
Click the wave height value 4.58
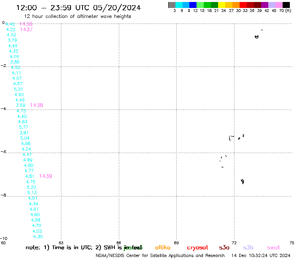tap(36, 220)
